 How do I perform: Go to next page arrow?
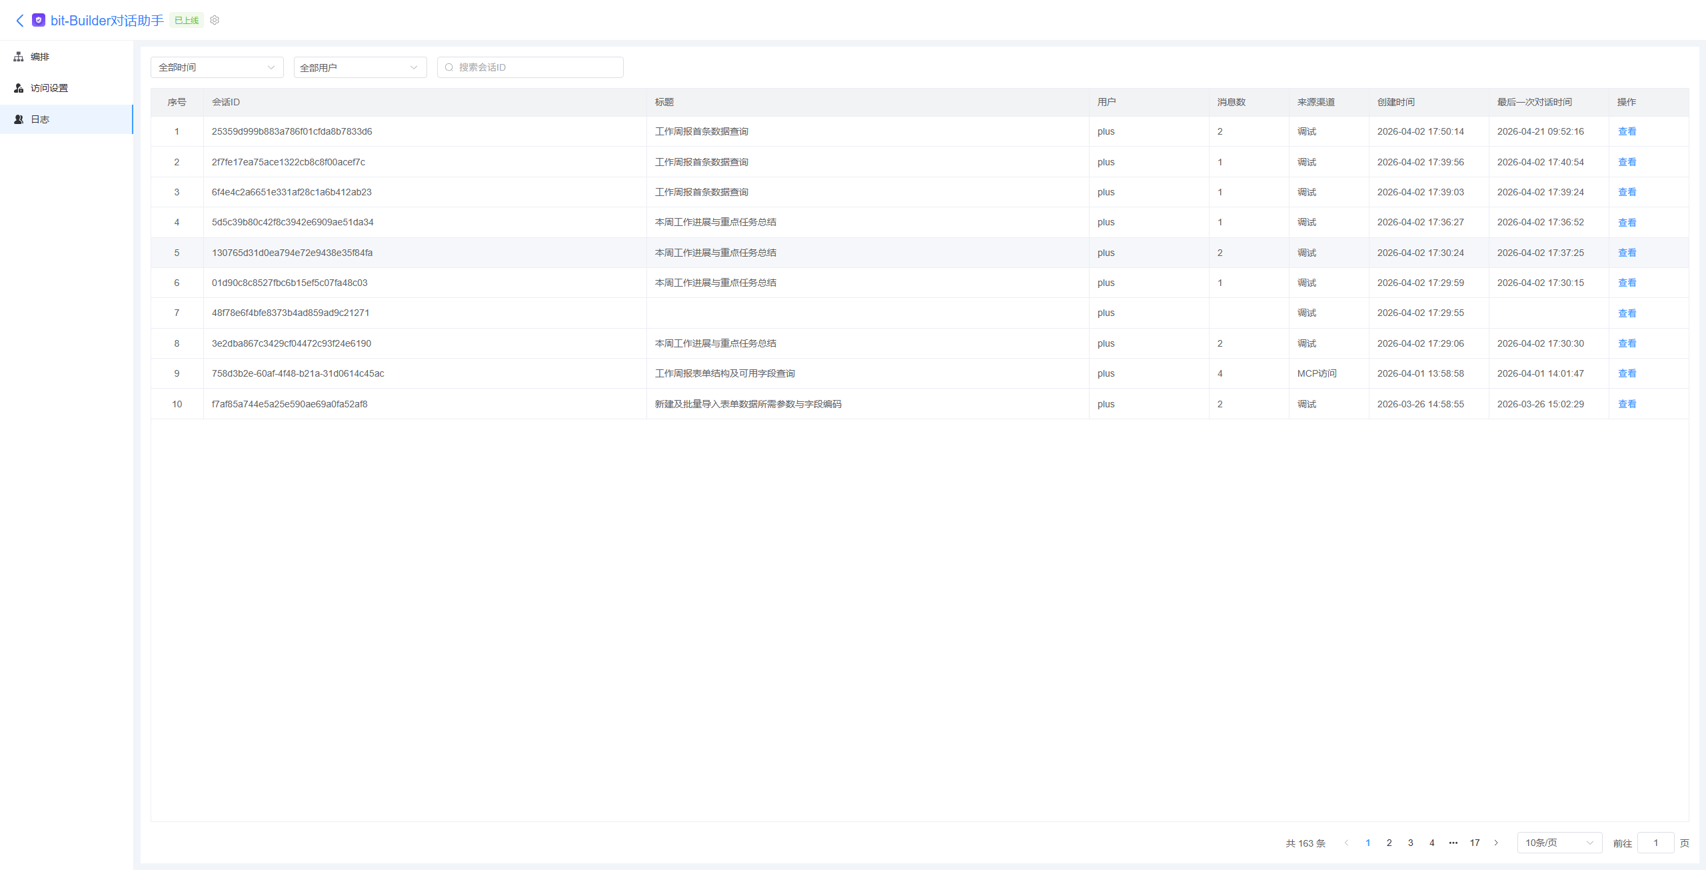1496,843
